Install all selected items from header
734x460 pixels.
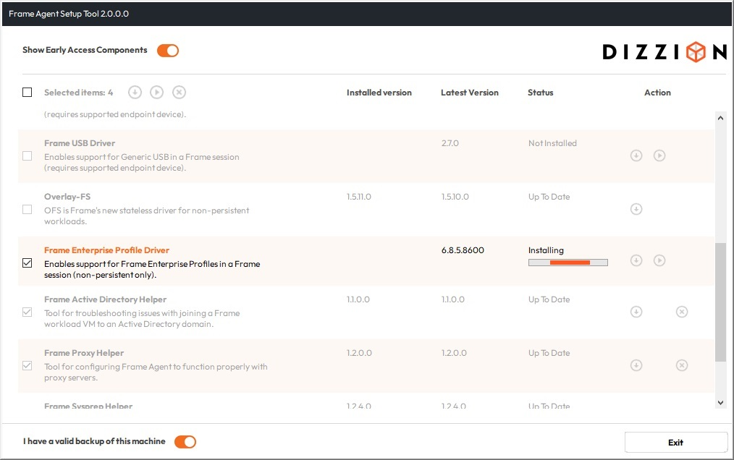click(156, 92)
